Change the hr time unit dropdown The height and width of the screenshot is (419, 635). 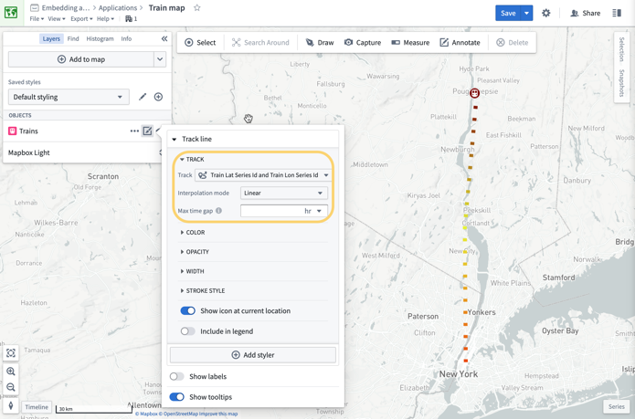pyautogui.click(x=312, y=211)
